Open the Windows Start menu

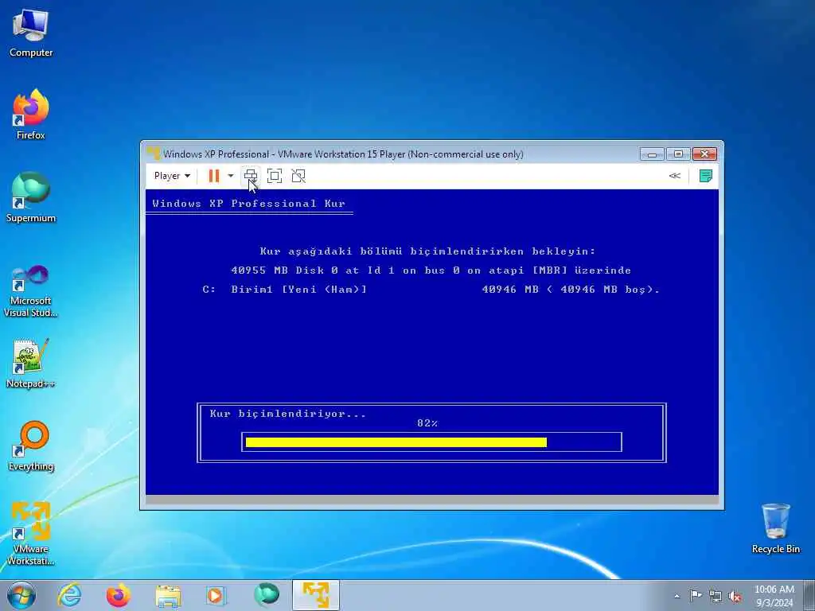[x=21, y=595]
